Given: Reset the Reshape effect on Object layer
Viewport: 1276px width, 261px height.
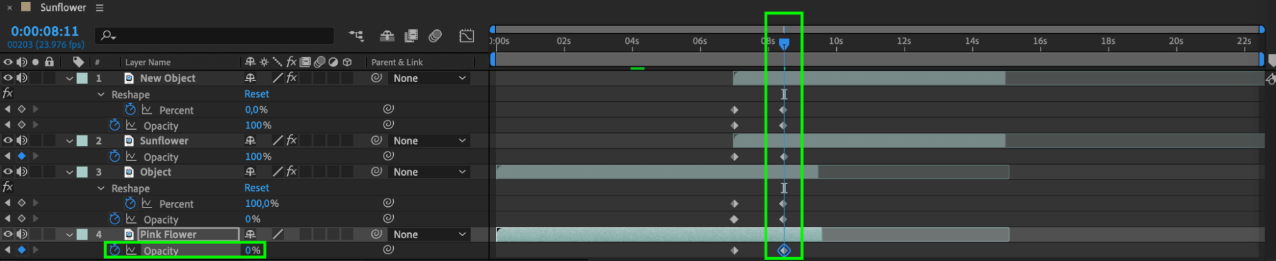Looking at the screenshot, I should (x=257, y=188).
